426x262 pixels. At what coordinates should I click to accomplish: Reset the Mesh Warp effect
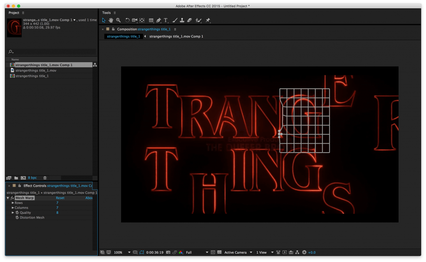60,198
